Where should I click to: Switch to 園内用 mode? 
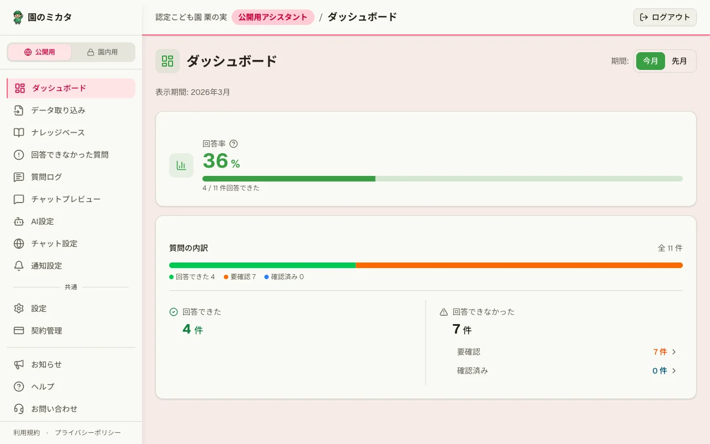tap(103, 52)
